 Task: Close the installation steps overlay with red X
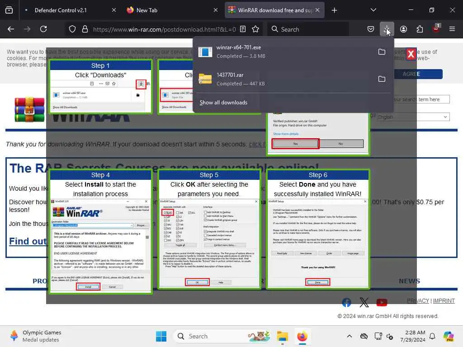(x=411, y=54)
